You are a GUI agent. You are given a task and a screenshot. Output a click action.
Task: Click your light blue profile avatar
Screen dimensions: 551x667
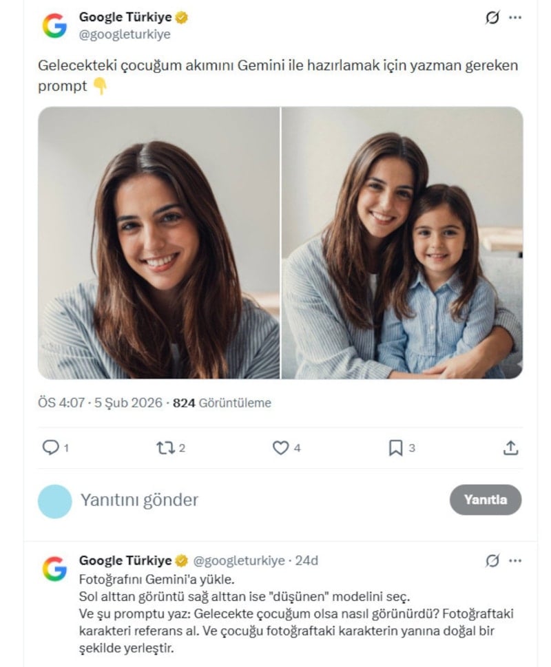point(55,501)
